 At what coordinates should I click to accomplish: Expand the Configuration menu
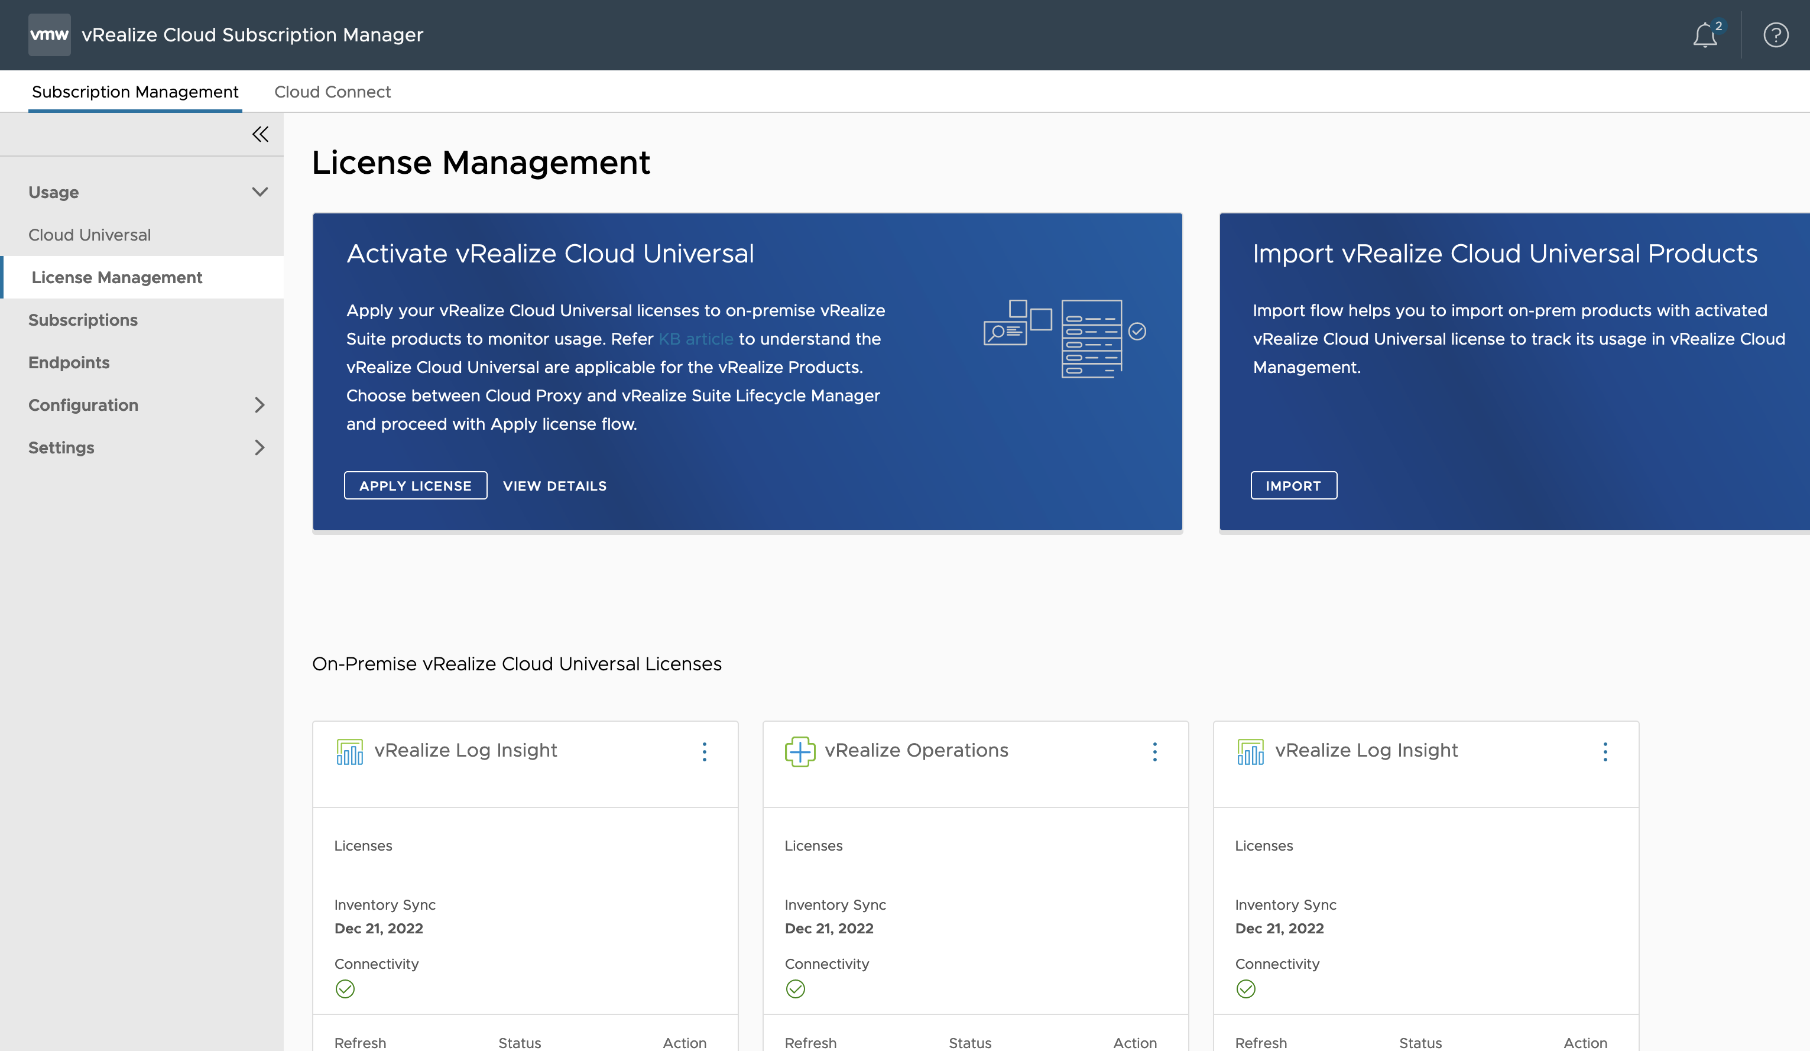(260, 405)
